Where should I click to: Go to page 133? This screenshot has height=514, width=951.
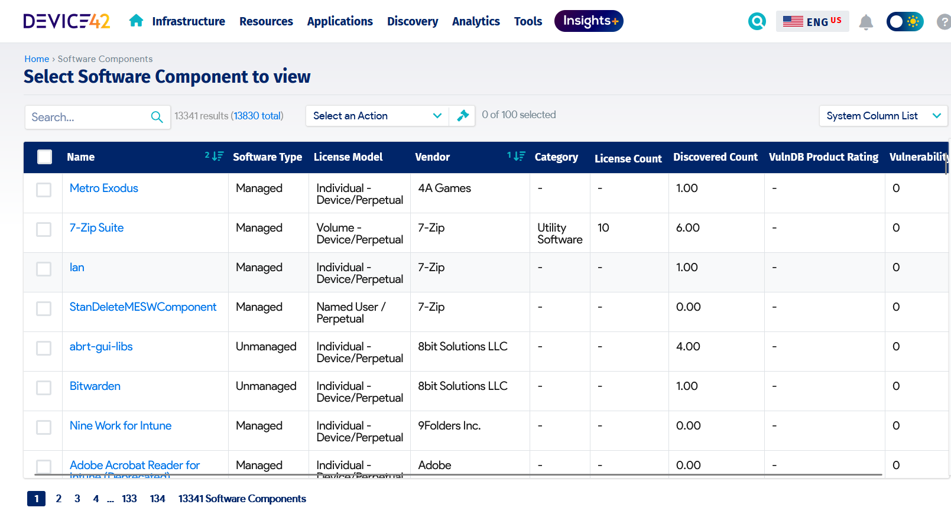click(129, 499)
